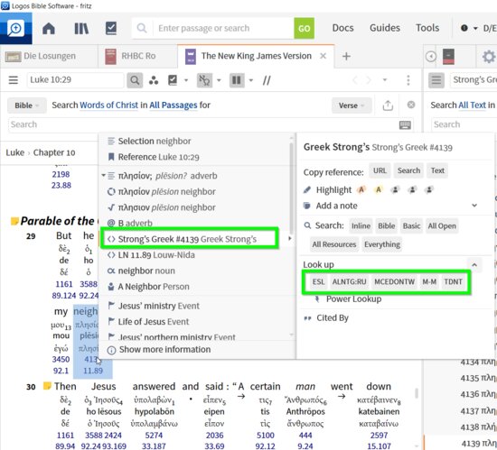Open the panel kebab menu icon
This screenshot has width=497, height=450.
point(408,80)
